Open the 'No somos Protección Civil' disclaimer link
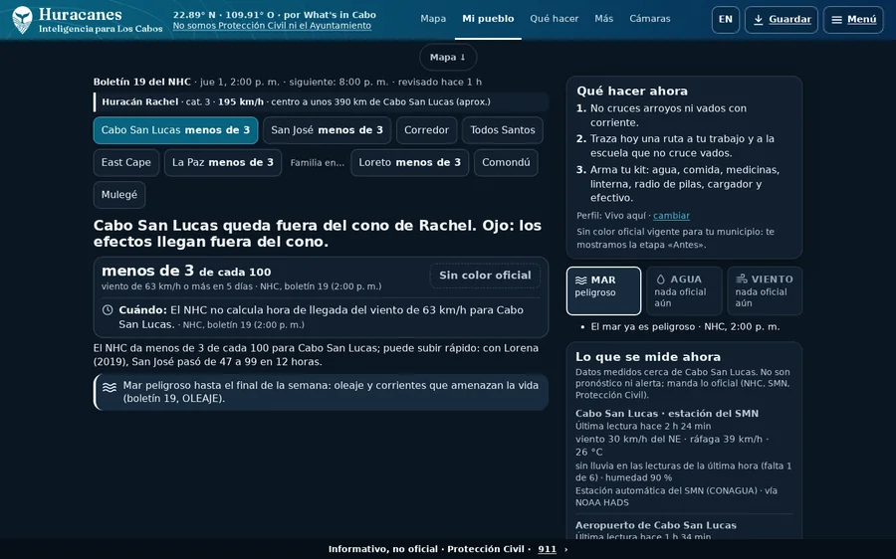896x559 pixels. point(272,26)
